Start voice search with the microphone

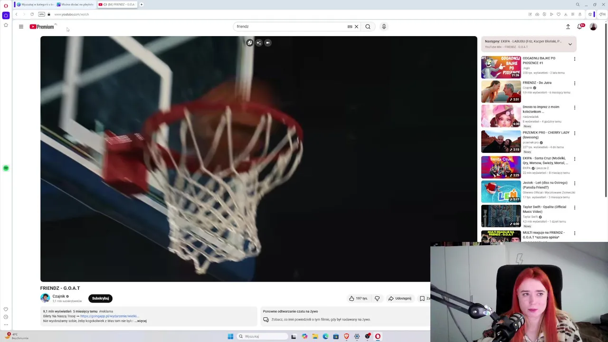coord(384,27)
